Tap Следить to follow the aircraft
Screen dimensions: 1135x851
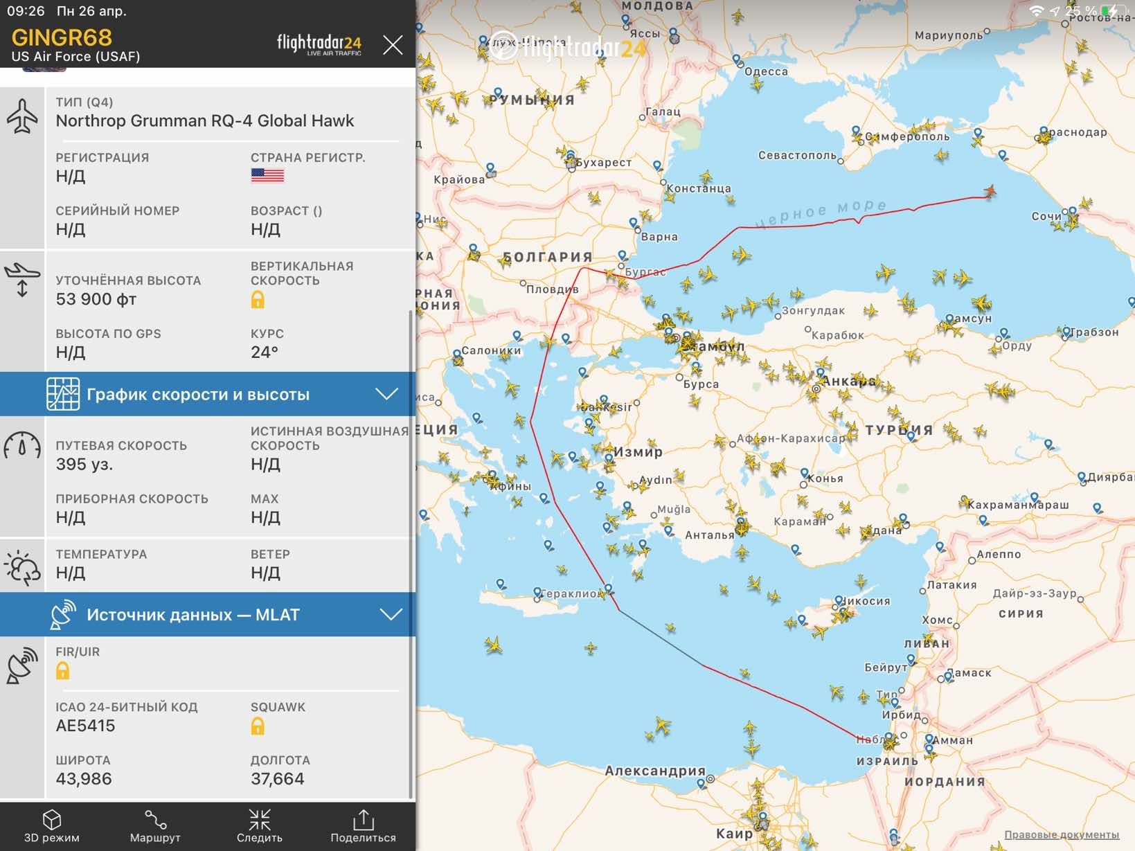260,826
